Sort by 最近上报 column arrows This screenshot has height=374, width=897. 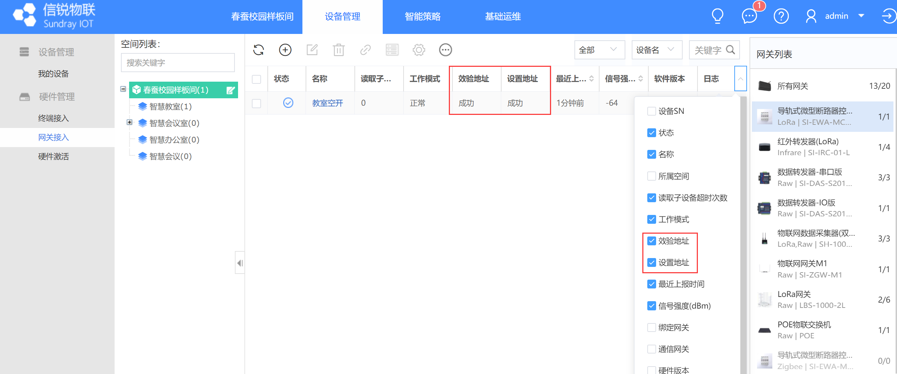pyautogui.click(x=591, y=79)
